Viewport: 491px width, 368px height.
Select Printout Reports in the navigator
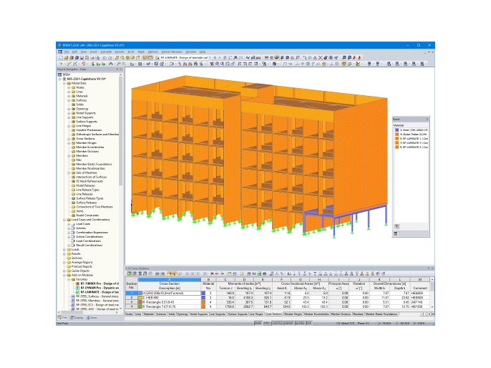(82, 266)
